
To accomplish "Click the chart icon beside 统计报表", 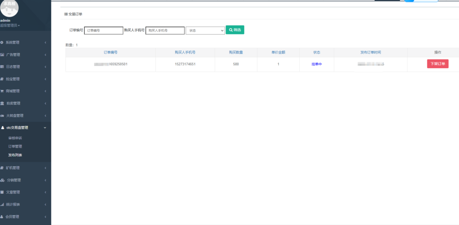I will coord(2,204).
